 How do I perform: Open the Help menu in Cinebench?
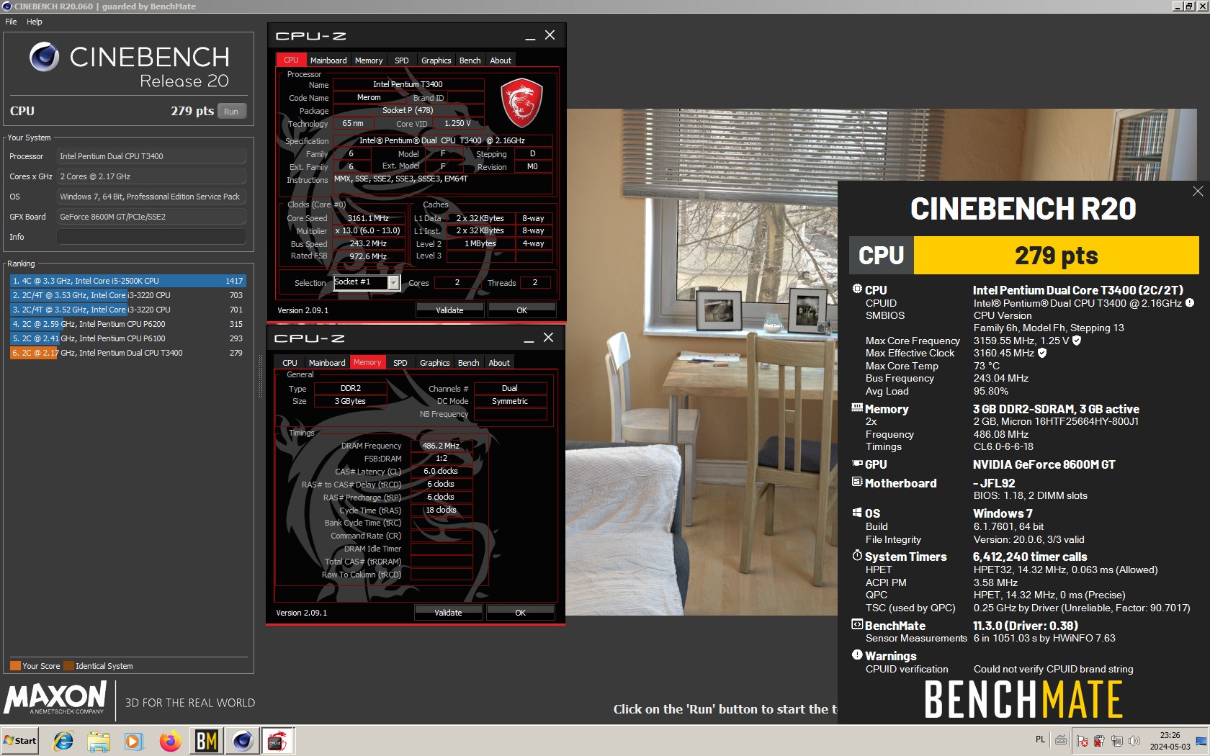pos(34,22)
